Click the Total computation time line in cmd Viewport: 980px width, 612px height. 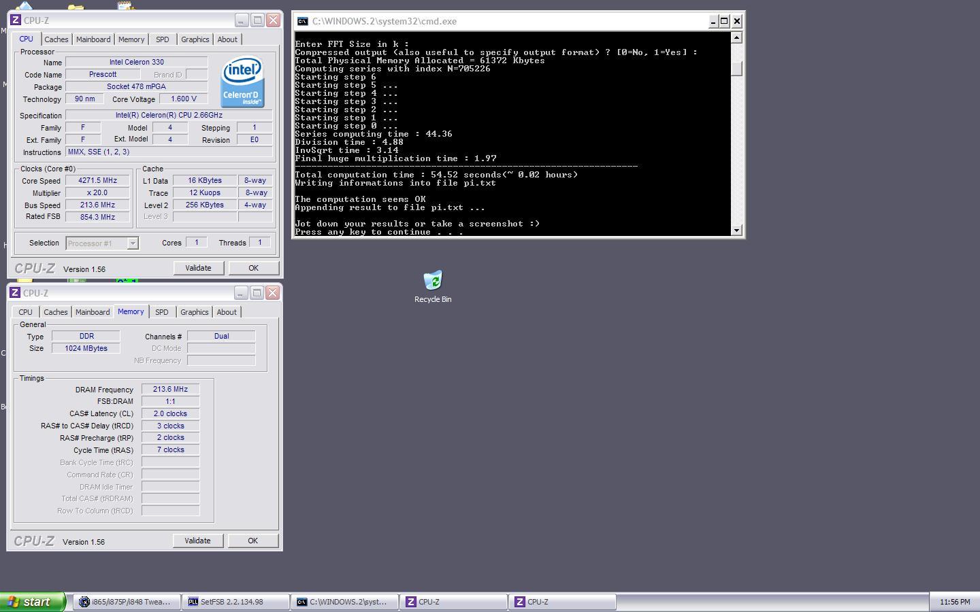[436, 175]
